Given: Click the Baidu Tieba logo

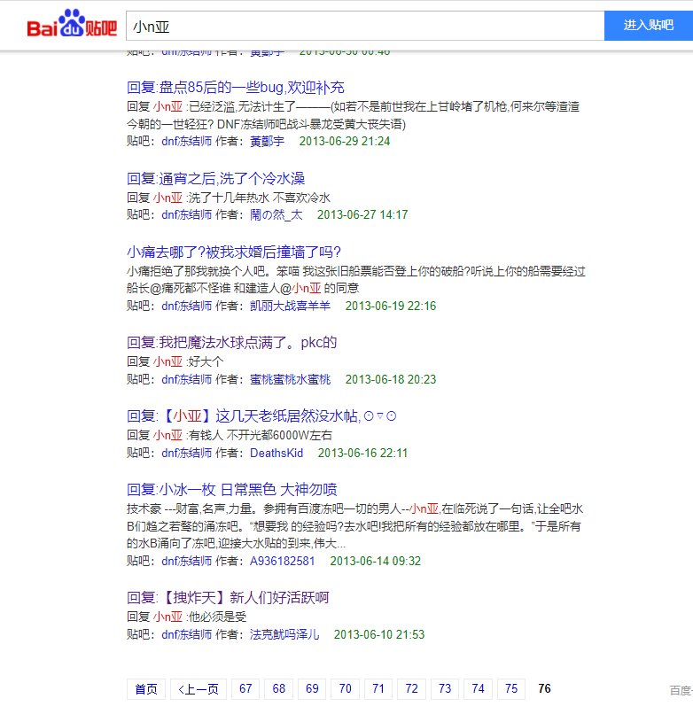Looking at the screenshot, I should pyautogui.click(x=72, y=24).
